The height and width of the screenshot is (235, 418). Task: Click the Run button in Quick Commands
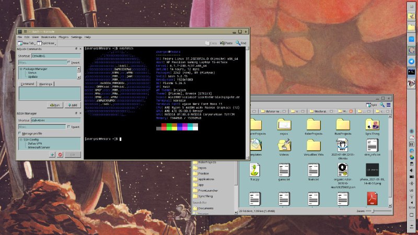coord(55,105)
